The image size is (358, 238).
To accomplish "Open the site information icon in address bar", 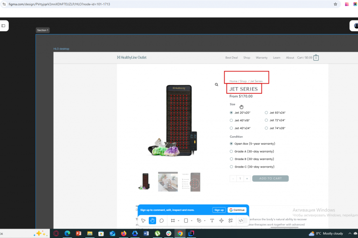I will click(4, 4).
